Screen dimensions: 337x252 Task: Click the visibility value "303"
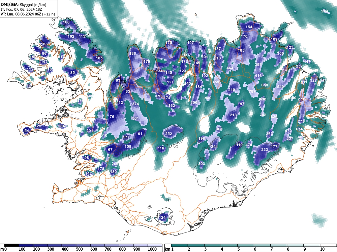202,164
